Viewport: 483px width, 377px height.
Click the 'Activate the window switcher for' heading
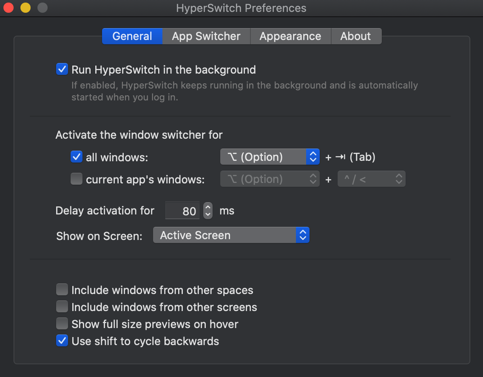coord(139,135)
